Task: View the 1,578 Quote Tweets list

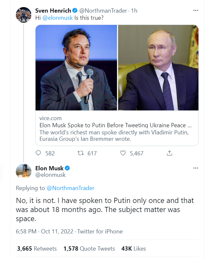Action: click(89, 249)
